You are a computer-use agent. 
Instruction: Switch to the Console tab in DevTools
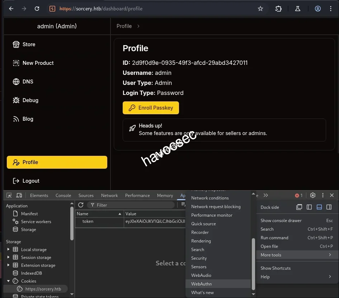pos(63,195)
